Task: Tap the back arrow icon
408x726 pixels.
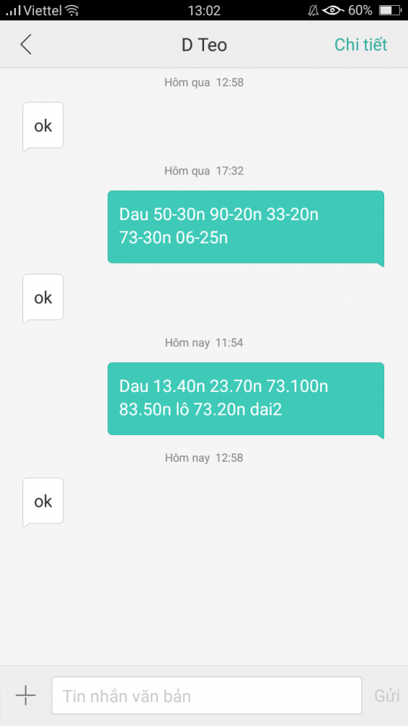Action: click(26, 45)
